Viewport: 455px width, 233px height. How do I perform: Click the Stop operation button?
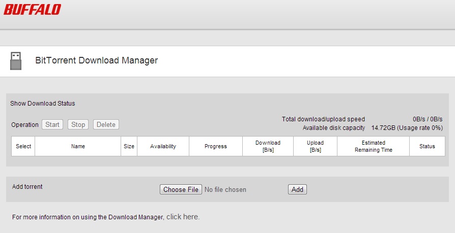pyautogui.click(x=78, y=124)
